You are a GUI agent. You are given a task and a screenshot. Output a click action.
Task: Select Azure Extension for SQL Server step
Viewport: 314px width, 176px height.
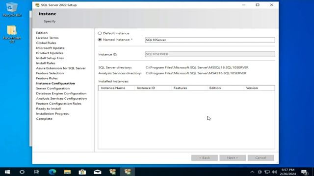pos(61,68)
